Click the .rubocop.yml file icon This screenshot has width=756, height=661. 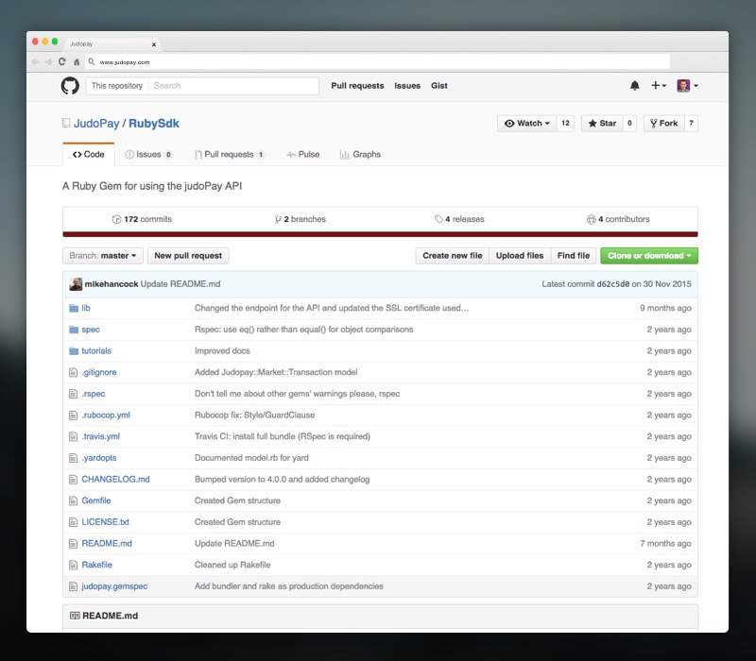click(x=74, y=415)
